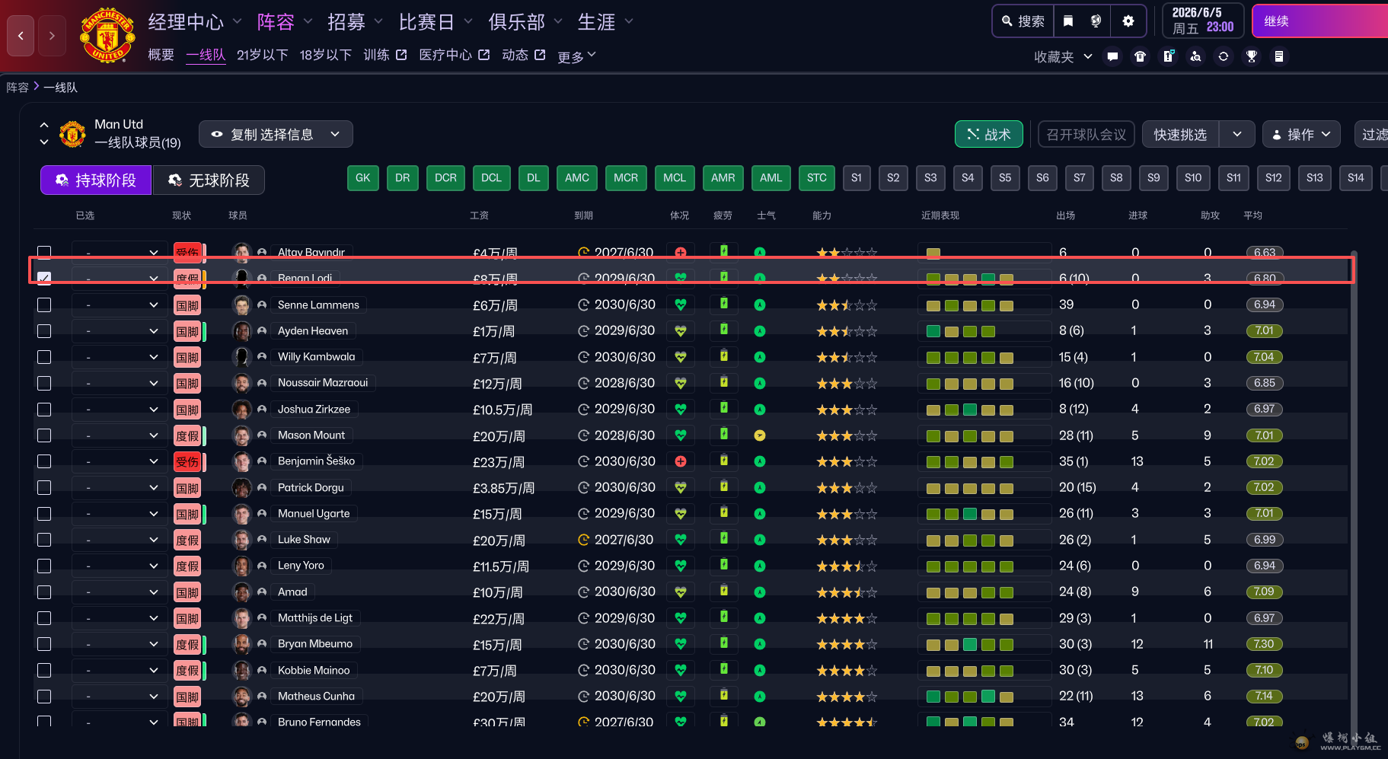The height and width of the screenshot is (759, 1388).
Task: Click the trophy competitions icon
Action: coord(1251,56)
